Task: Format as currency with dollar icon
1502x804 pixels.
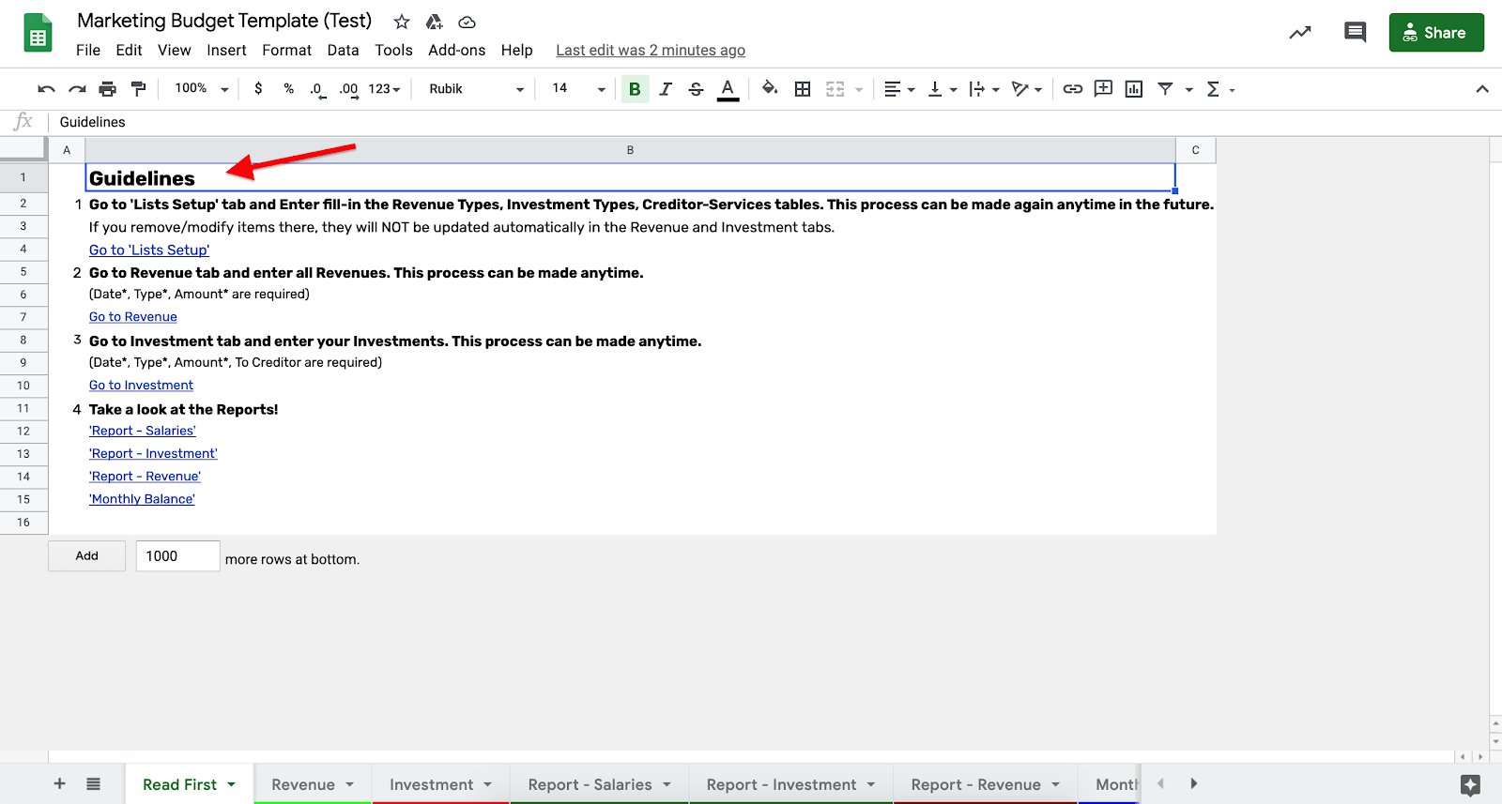Action: coord(258,89)
